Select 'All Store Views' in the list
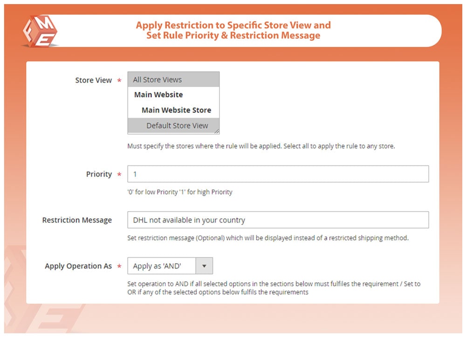Viewport: 466px width, 337px height. pyautogui.click(x=158, y=80)
